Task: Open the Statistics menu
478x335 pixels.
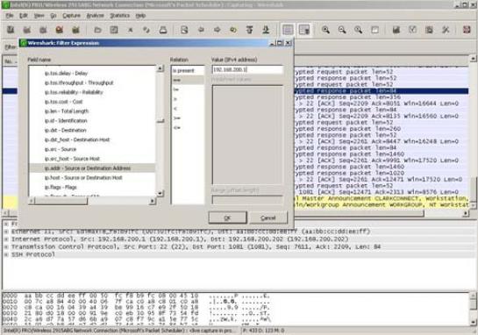Action: pyautogui.click(x=119, y=16)
